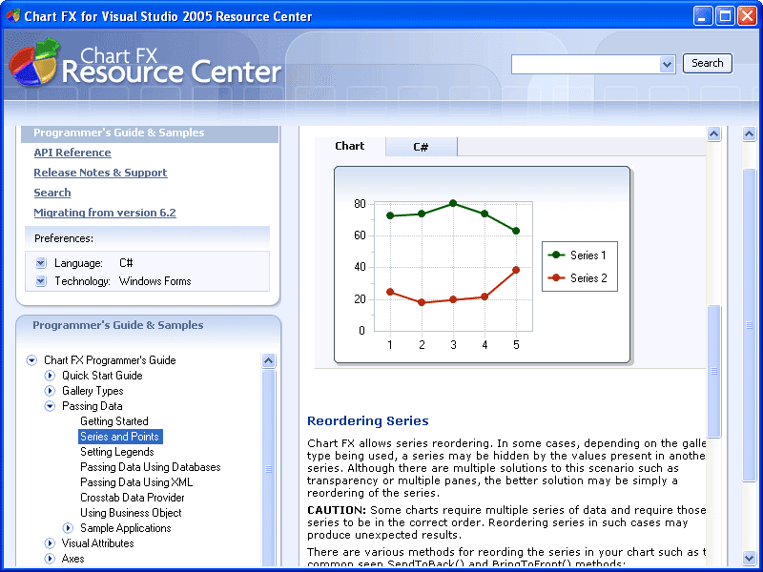Open the search combo box dropdown arrow

click(x=667, y=64)
